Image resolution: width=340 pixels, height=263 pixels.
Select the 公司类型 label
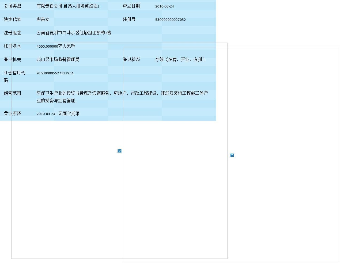coord(13,6)
